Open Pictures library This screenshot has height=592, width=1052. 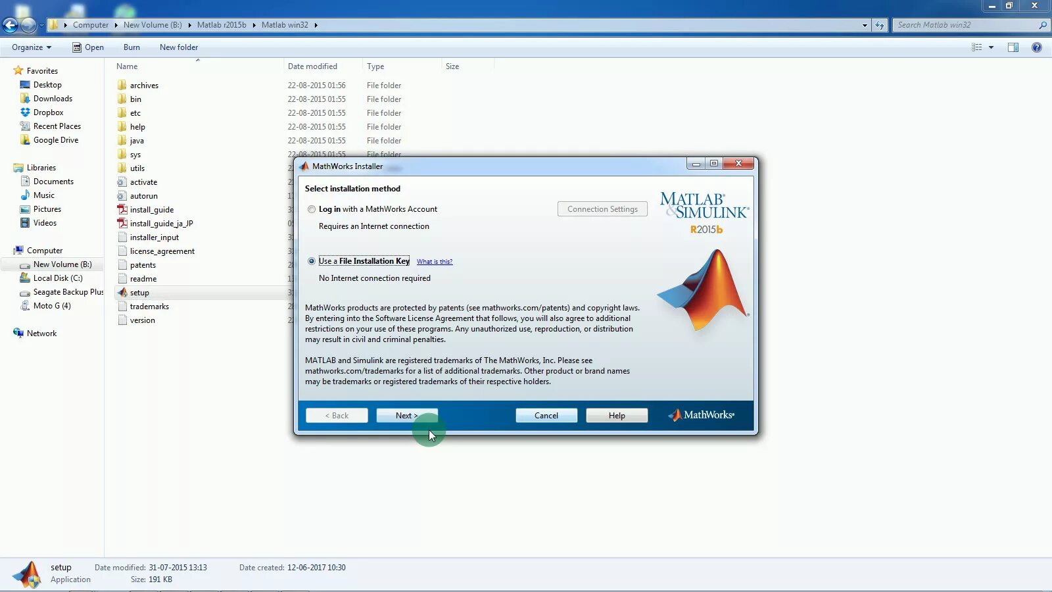click(47, 209)
